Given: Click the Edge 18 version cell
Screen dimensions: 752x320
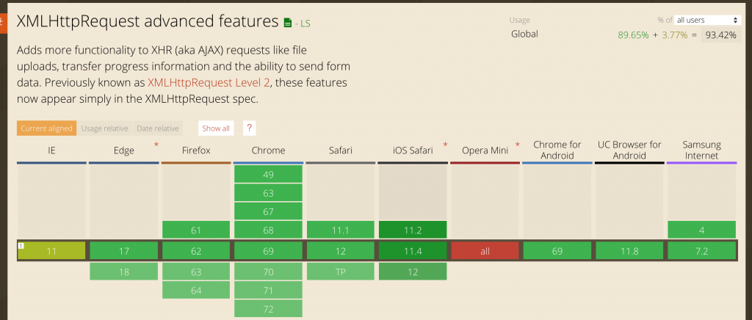Looking at the screenshot, I should point(124,270).
